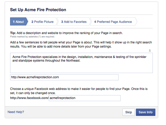
Task: Open the About step tab
Action: coord(19,22)
